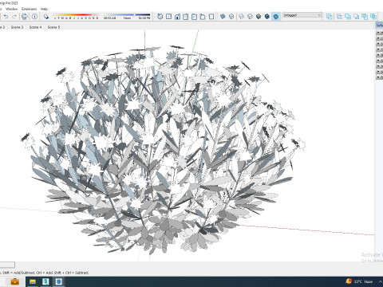Click the Redo arrow in toolbar
The width and height of the screenshot is (383, 287).
point(14,17)
